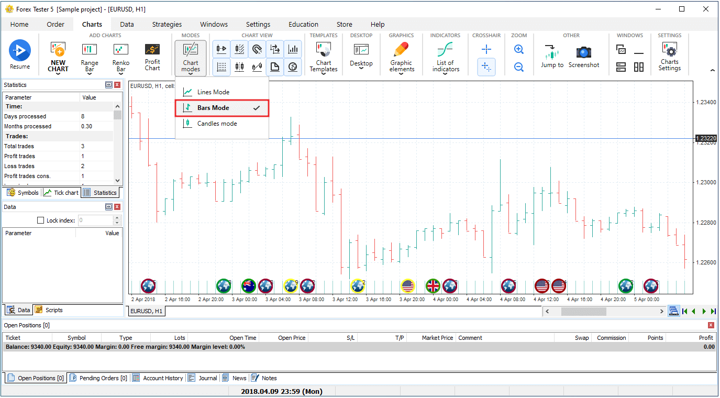Open the Screenshot camera tool
This screenshot has width=720, height=398.
[583, 56]
